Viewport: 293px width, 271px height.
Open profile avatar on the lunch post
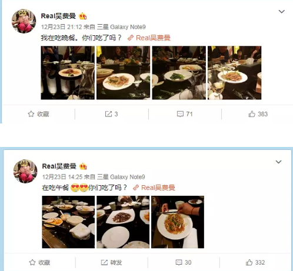click(x=25, y=172)
